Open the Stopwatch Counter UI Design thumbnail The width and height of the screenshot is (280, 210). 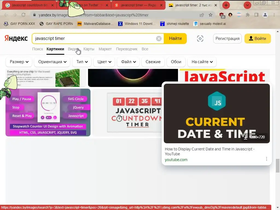[48, 112]
